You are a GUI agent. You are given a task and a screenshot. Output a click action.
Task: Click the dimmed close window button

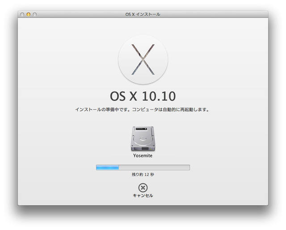click(x=22, y=14)
